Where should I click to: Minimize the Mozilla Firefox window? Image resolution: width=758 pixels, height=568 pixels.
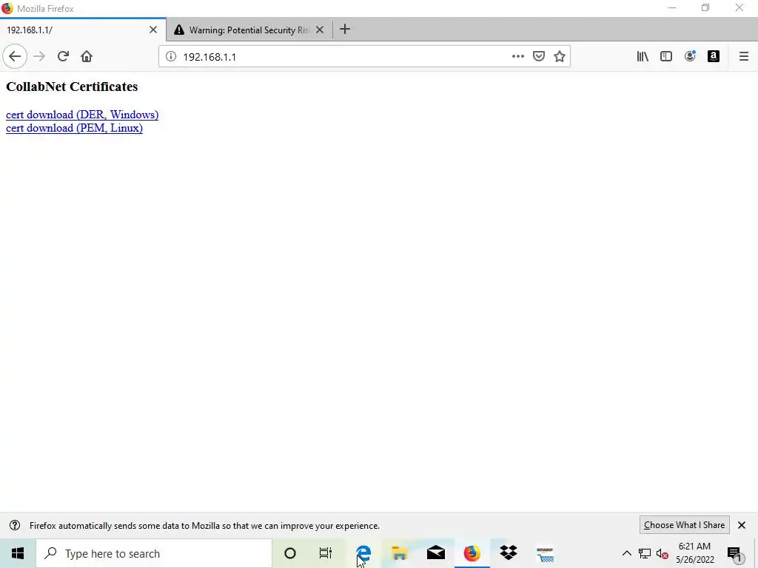coord(672,7)
